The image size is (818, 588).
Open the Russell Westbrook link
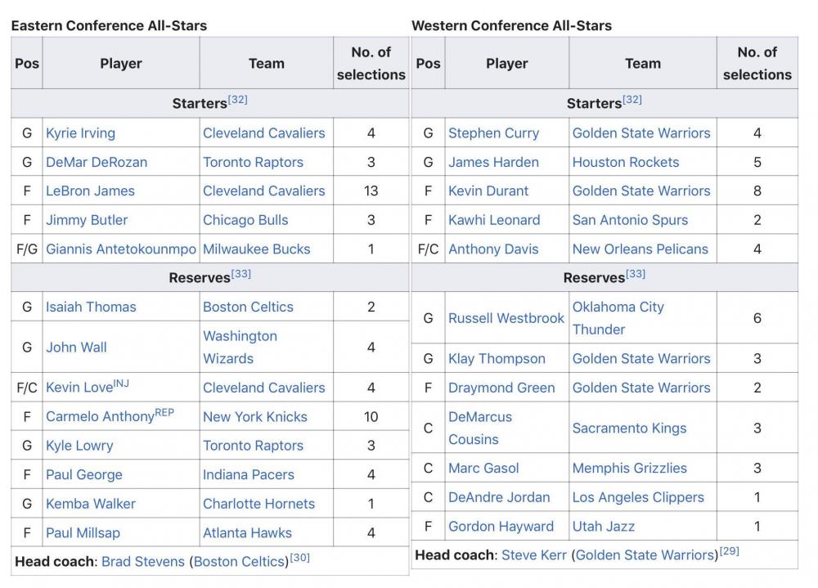tap(506, 318)
